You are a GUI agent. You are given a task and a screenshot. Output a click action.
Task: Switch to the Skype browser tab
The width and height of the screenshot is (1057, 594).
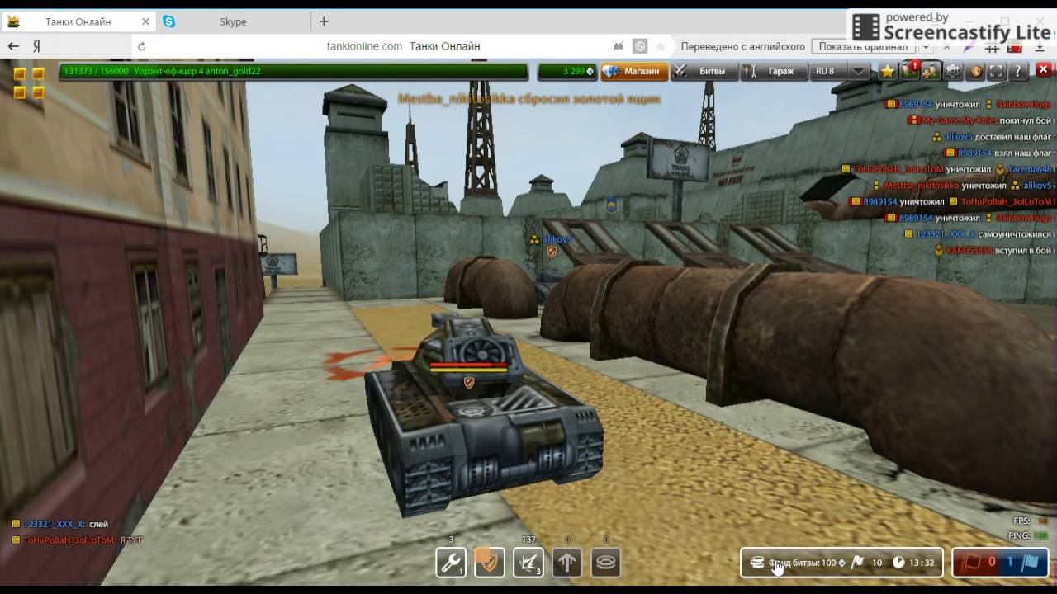pyautogui.click(x=233, y=21)
